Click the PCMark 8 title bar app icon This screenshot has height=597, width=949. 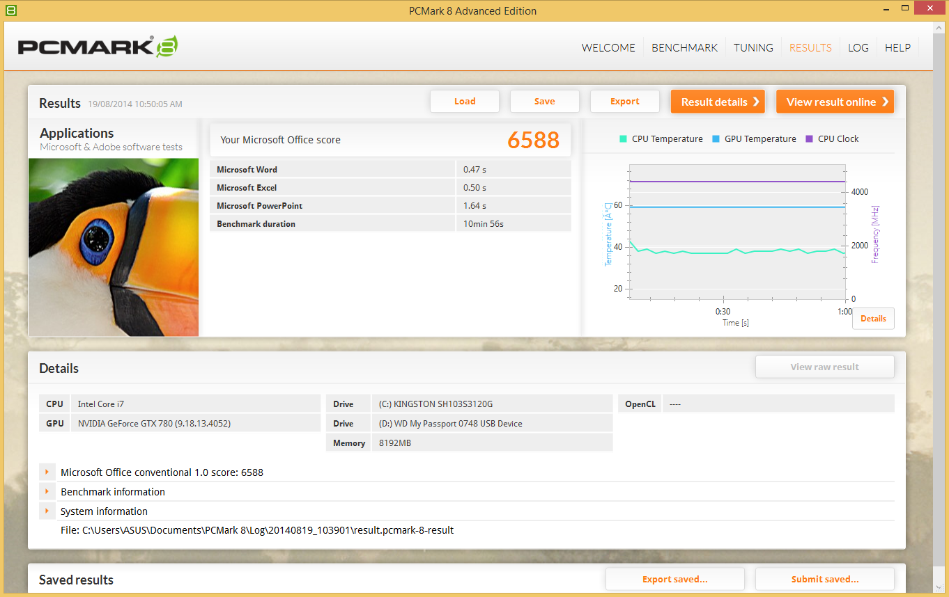(x=10, y=10)
